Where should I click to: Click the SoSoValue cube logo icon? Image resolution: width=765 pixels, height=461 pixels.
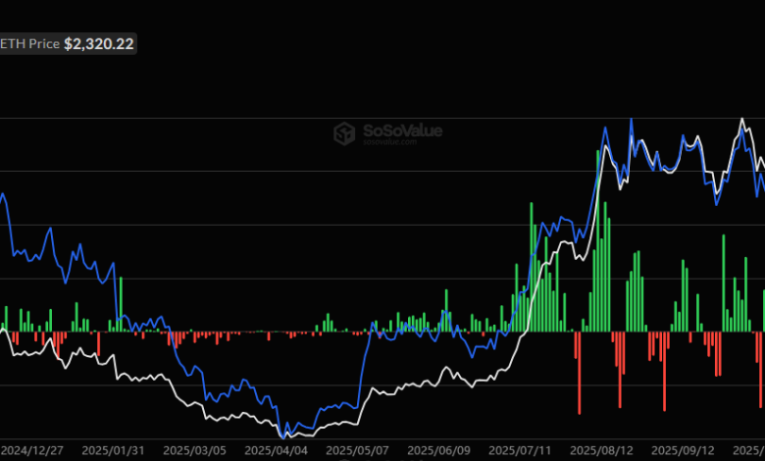[343, 132]
